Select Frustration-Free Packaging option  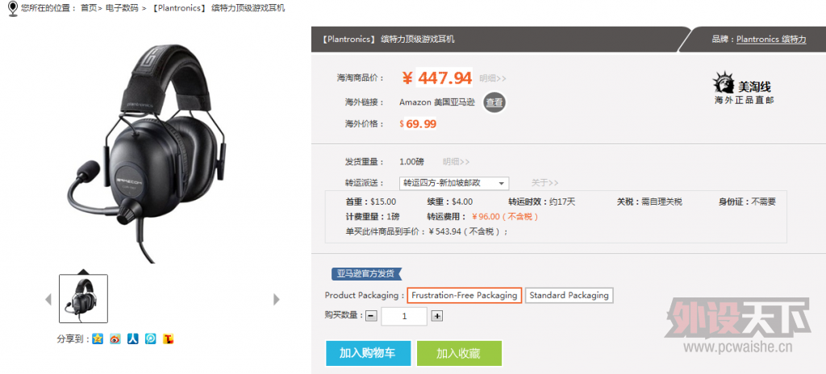point(464,296)
